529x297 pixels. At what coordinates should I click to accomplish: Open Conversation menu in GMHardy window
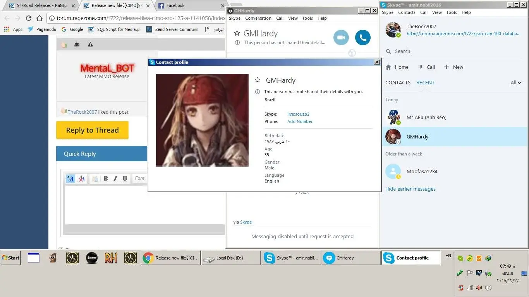pyautogui.click(x=258, y=18)
